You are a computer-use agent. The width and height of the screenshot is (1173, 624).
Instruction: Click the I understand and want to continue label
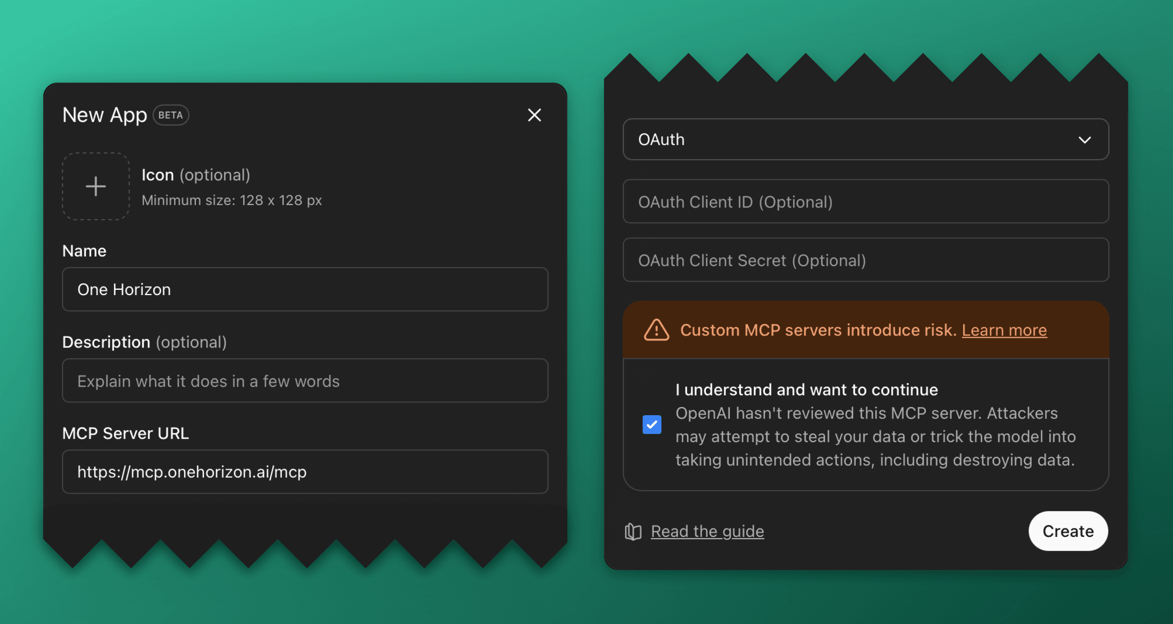[x=806, y=390]
